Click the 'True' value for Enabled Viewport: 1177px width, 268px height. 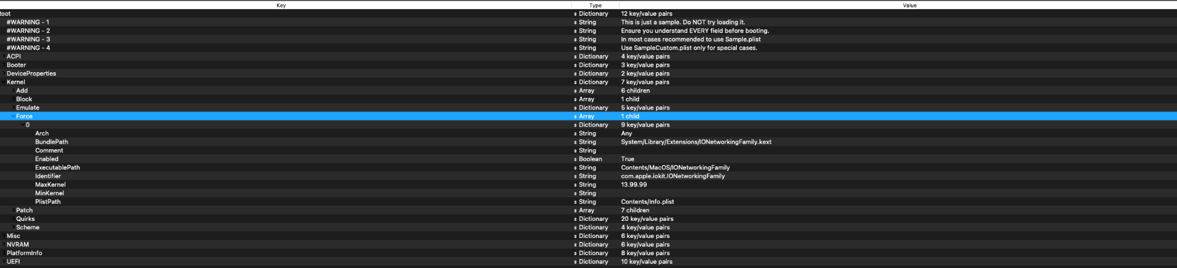click(x=628, y=159)
